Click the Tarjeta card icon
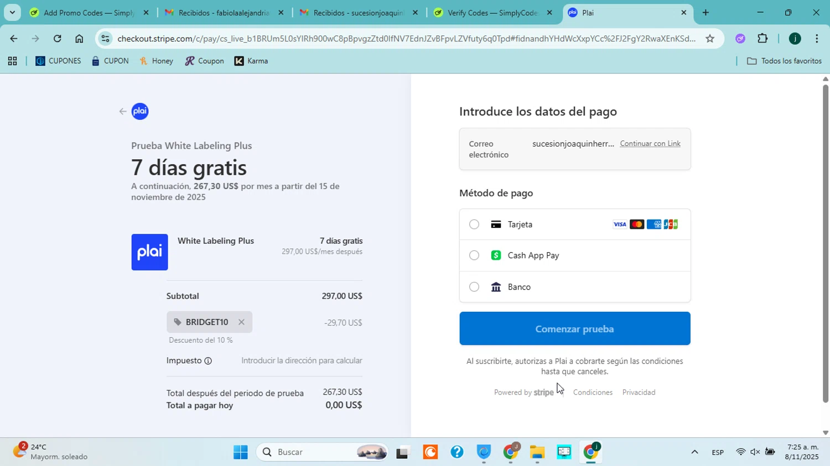The width and height of the screenshot is (830, 466). click(496, 224)
